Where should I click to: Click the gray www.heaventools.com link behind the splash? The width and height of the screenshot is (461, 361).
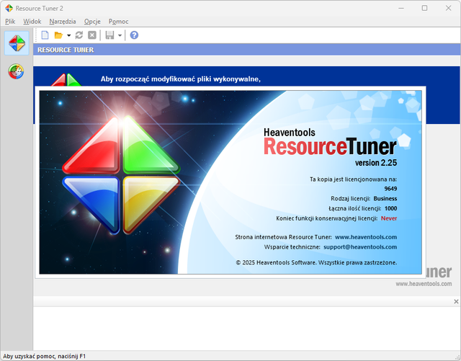point(424,284)
